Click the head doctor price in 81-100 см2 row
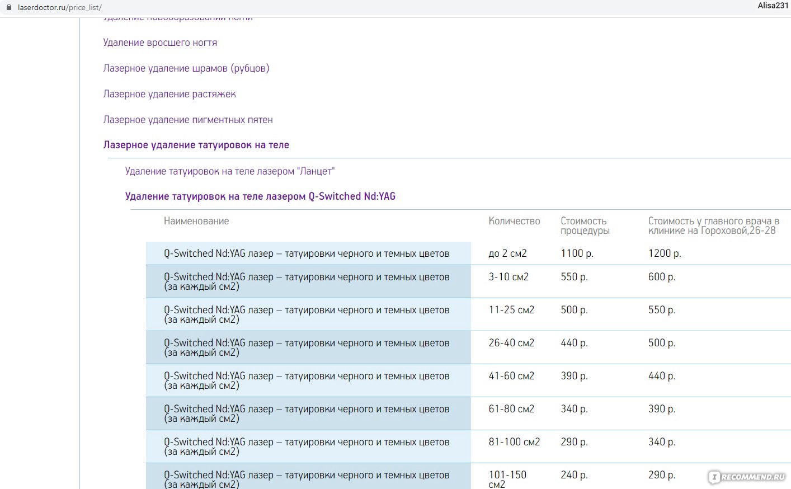The height and width of the screenshot is (489, 791). (662, 442)
